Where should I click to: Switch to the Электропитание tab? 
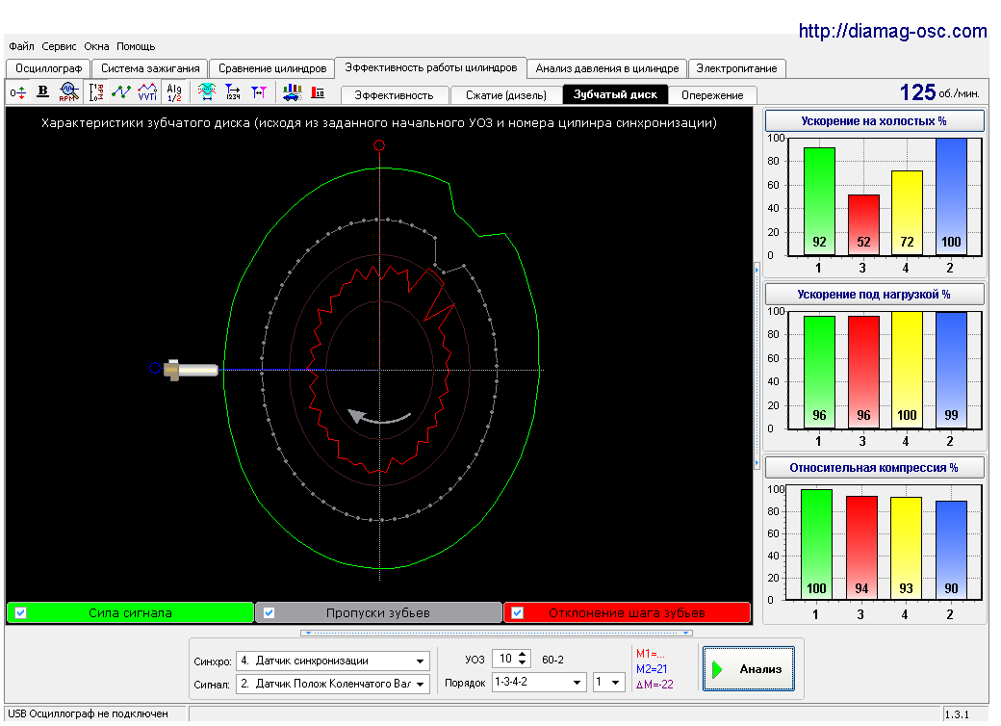tap(736, 68)
